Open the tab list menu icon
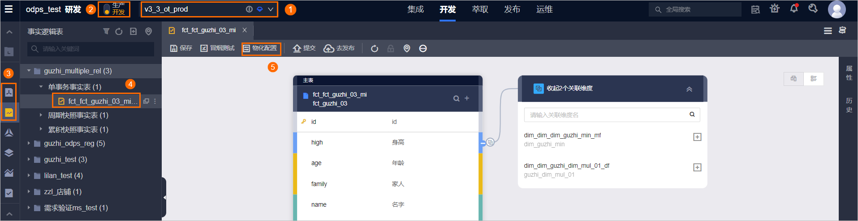858x221 pixels. pyautogui.click(x=828, y=30)
